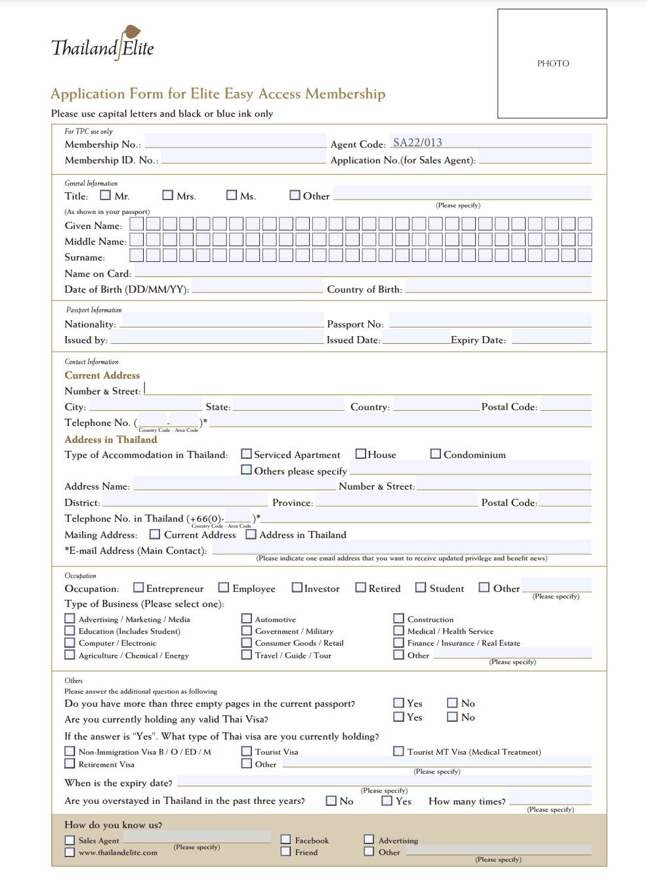The height and width of the screenshot is (882, 647).
Task: Select Automotive business type checkbox
Action: [247, 618]
